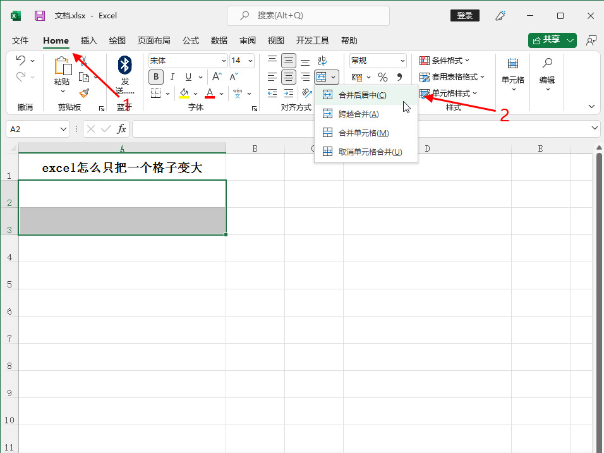Screen dimensions: 604x453
Task: Click the Copy icon in clipboard group
Action: (84, 77)
